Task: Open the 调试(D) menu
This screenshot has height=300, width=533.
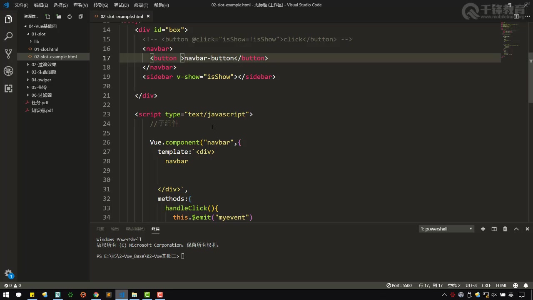Action: coord(121,5)
